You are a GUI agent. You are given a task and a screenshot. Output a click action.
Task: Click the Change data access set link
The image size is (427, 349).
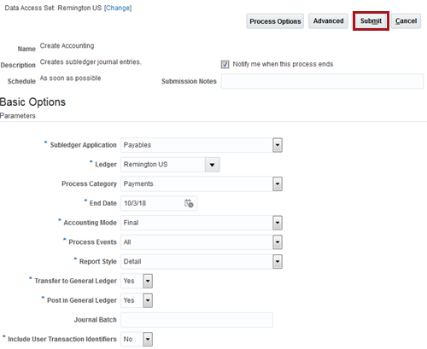pyautogui.click(x=118, y=8)
